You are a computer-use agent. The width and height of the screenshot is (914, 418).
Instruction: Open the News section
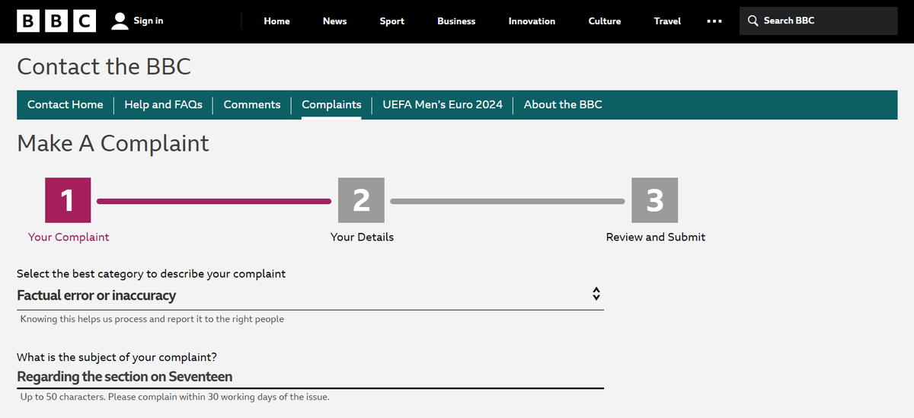pos(334,21)
